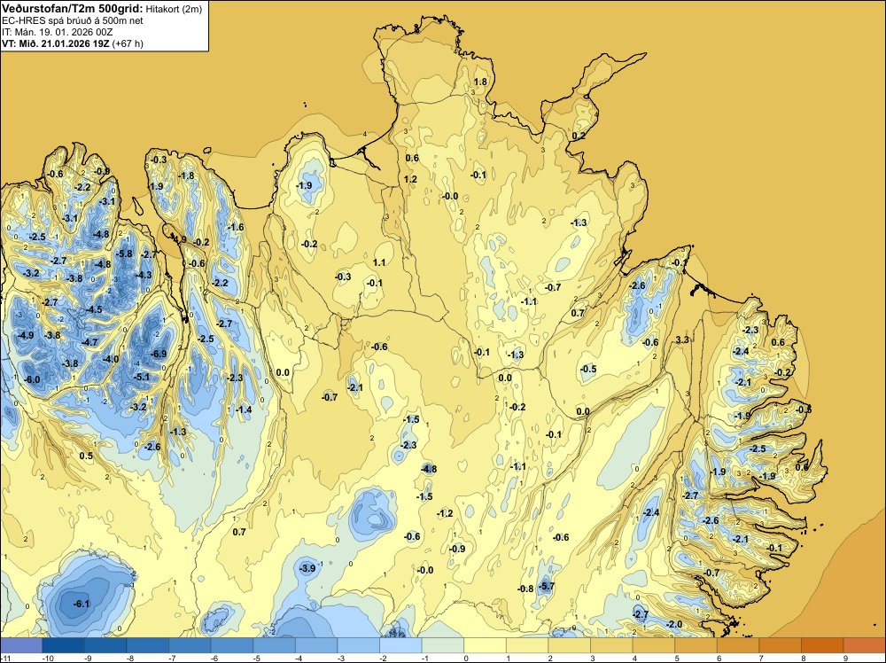Click the 5 legend scale label
886x663 pixels.
(677, 658)
